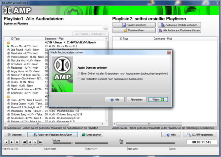Click 1X-AMP registrieren button
The image size is (221, 157).
pyautogui.click(x=200, y=135)
